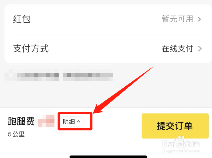Viewport: 212px width, 158px height.
Task: Tap the 跑腿费 fee label
Action: (x=21, y=121)
